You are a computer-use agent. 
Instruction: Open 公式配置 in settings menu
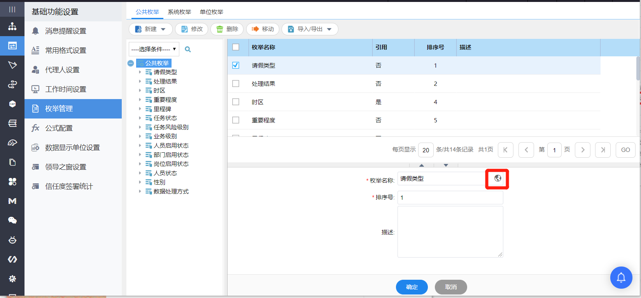tap(59, 128)
